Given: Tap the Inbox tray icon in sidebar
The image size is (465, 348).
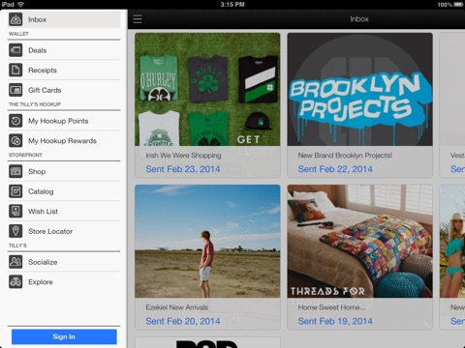Looking at the screenshot, I should (x=15, y=19).
